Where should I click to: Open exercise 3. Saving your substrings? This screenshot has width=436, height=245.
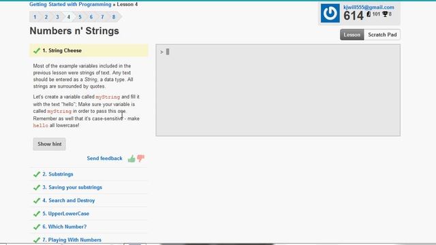72,188
